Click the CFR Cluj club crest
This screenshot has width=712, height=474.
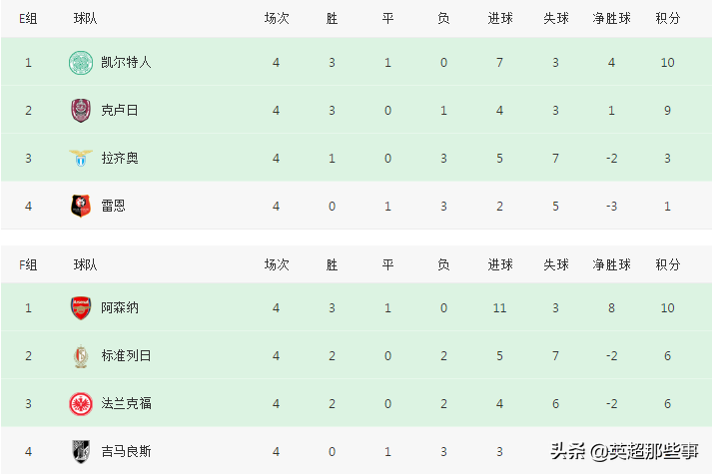[80, 110]
